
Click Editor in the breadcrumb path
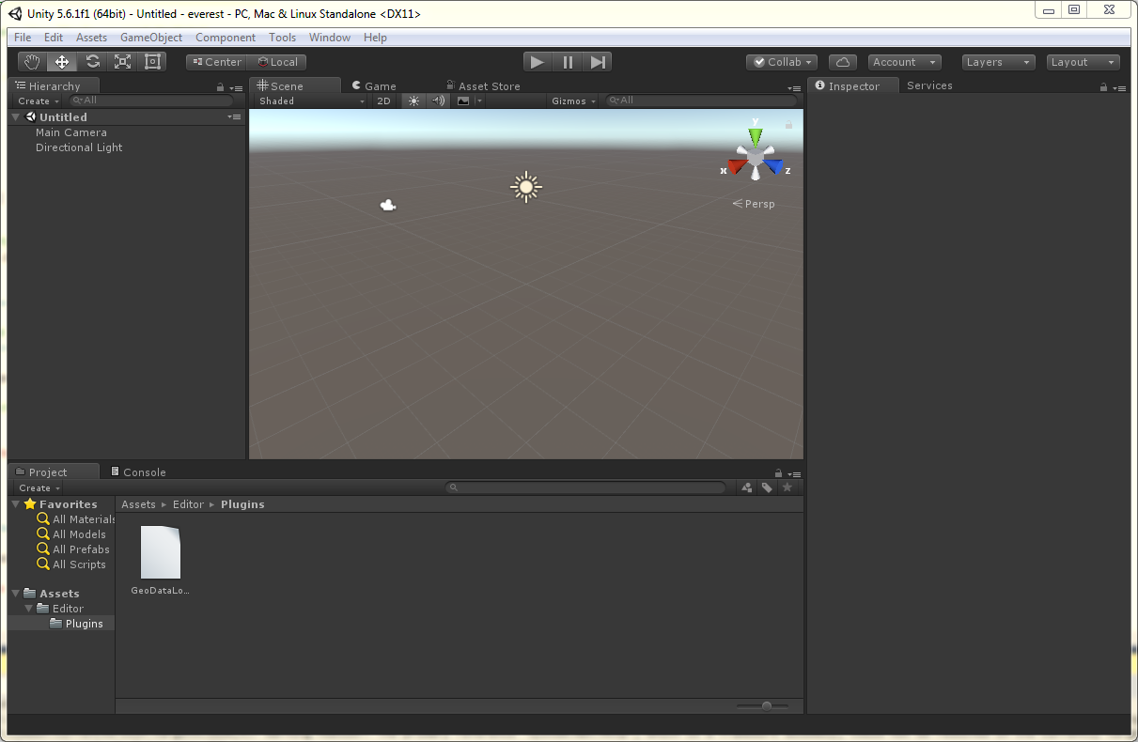pyautogui.click(x=188, y=504)
